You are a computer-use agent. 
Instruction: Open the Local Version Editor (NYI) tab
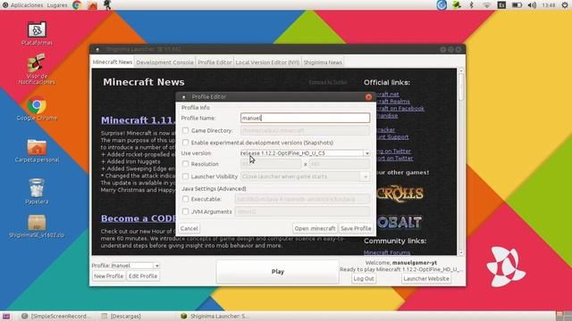click(267, 62)
